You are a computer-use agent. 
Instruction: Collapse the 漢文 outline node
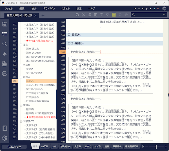click(20, 45)
